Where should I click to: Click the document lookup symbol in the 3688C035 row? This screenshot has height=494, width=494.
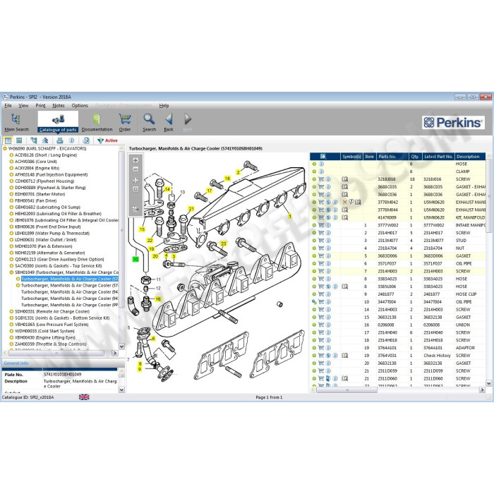click(x=345, y=187)
